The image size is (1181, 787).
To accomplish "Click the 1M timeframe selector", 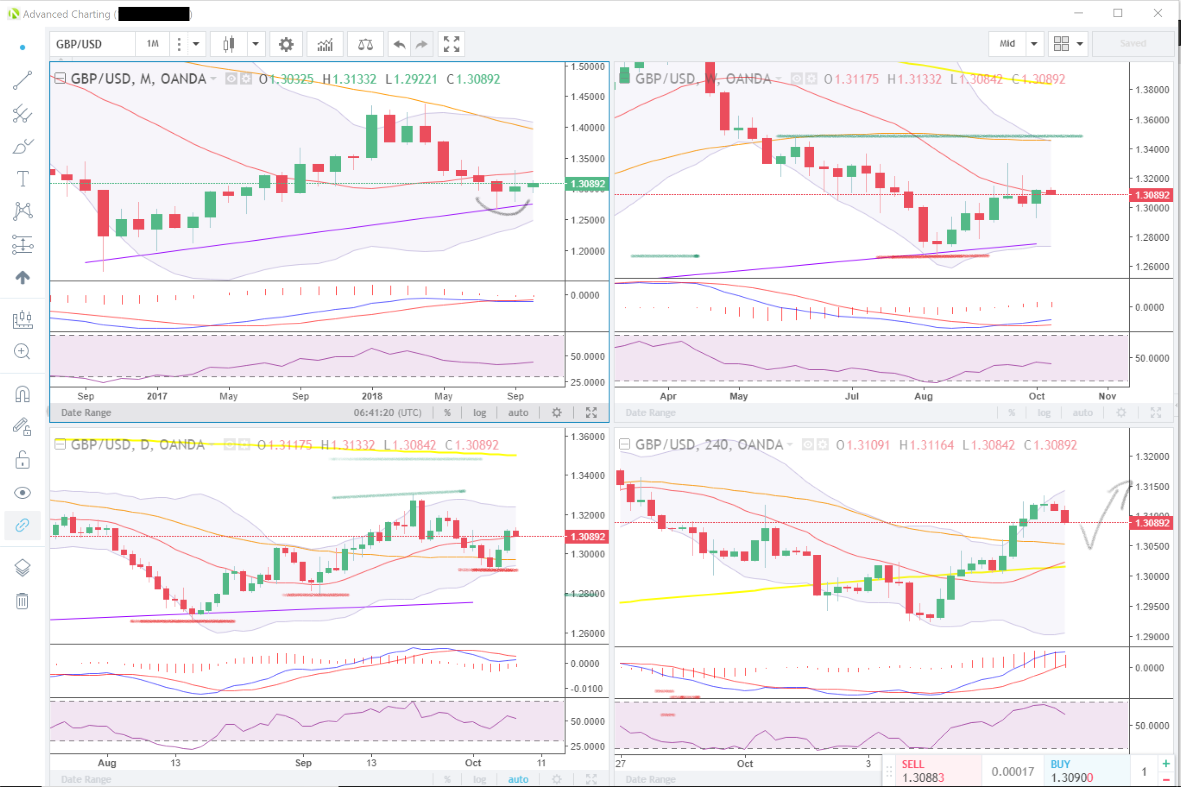I will [153, 44].
